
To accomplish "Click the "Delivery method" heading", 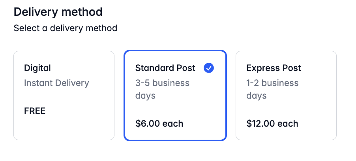I will tap(58, 12).
